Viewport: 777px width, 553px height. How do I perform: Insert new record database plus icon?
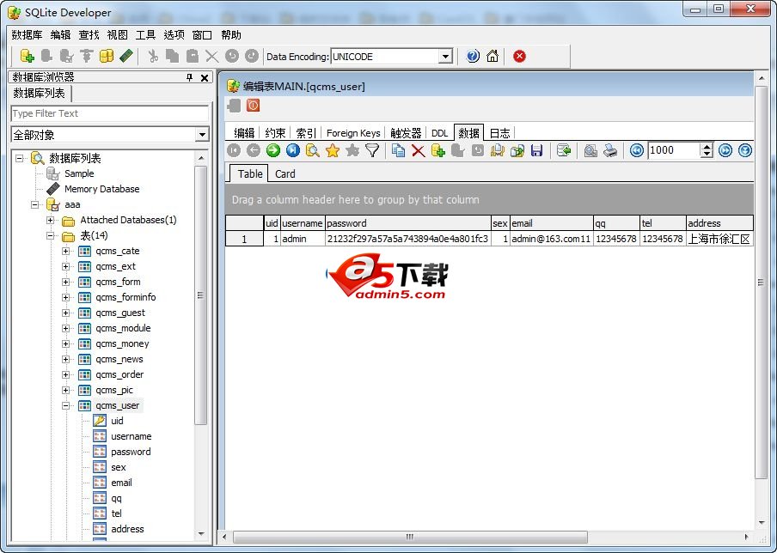438,150
